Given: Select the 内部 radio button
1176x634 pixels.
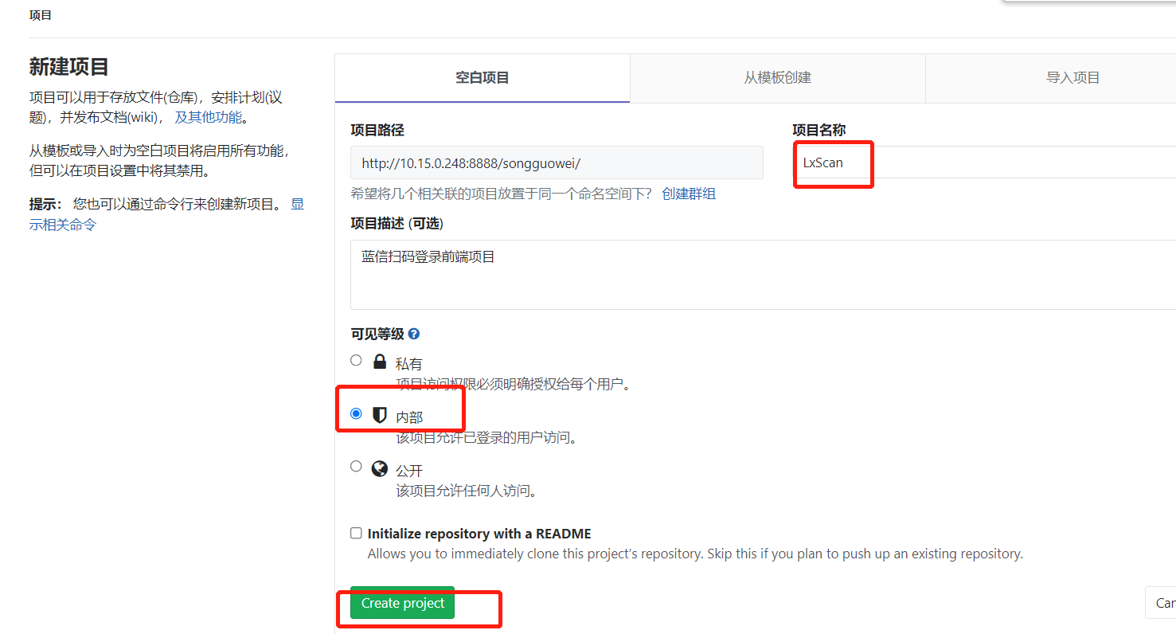Looking at the screenshot, I should (356, 413).
